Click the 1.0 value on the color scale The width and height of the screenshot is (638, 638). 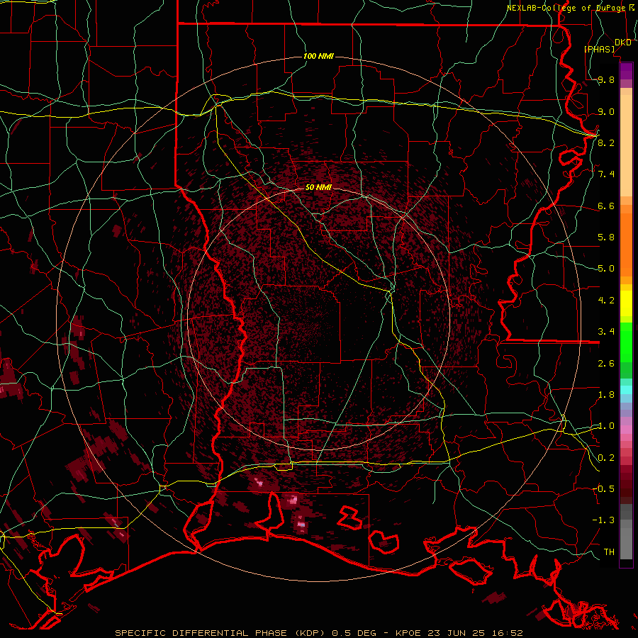(606, 426)
